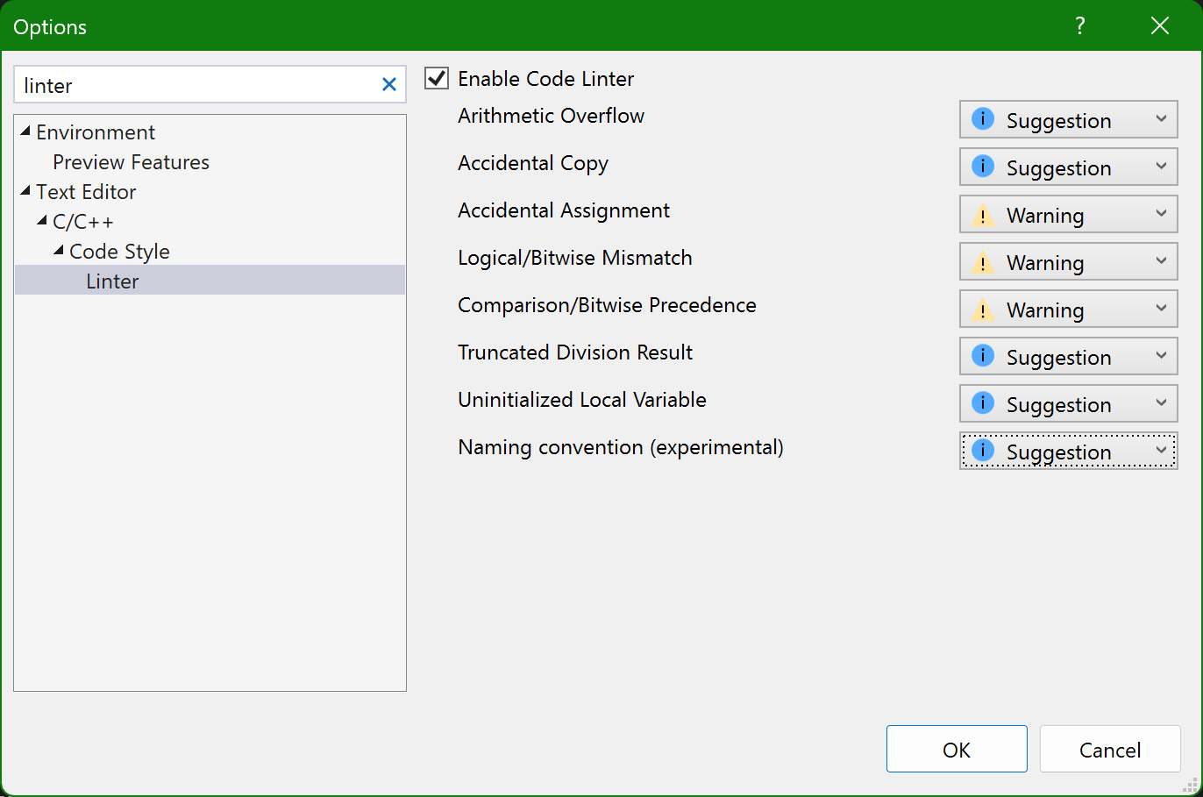1203x797 pixels.
Task: Clear the linter search text
Action: coord(389,85)
